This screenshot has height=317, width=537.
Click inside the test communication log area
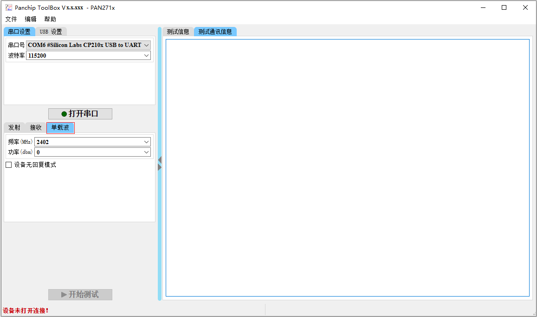tap(347, 167)
